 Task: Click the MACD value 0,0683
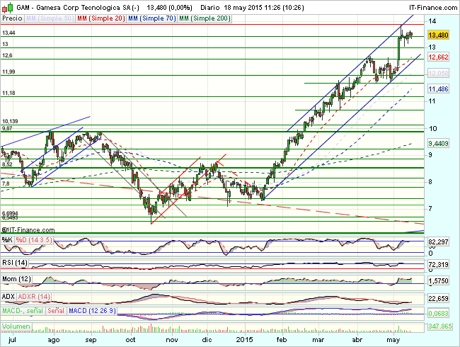click(438, 314)
